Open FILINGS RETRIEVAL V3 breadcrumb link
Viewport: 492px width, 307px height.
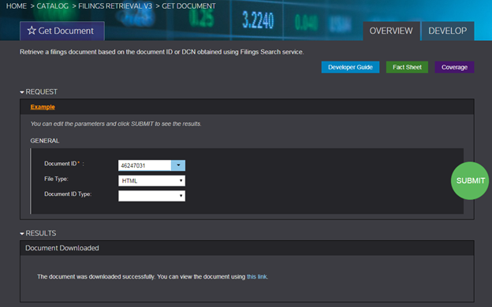pos(115,6)
